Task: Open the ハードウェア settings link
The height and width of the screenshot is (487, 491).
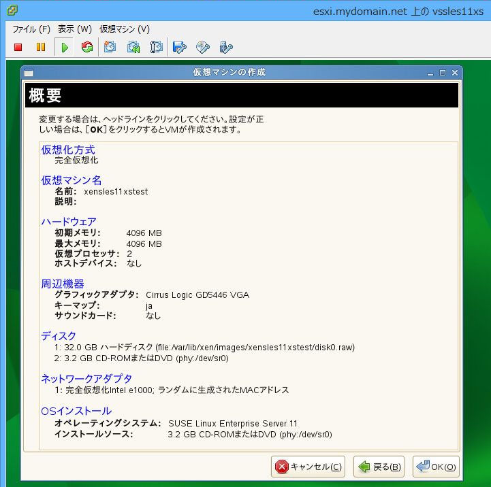Action: 69,222
